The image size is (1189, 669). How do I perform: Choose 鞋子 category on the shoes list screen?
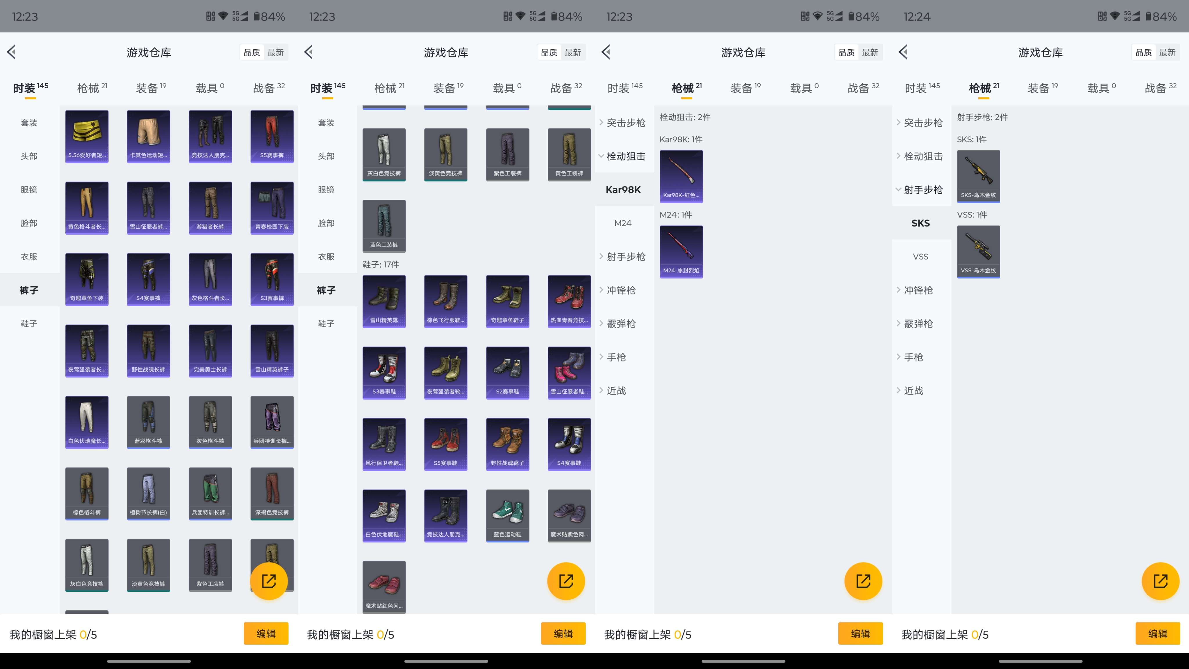click(326, 323)
